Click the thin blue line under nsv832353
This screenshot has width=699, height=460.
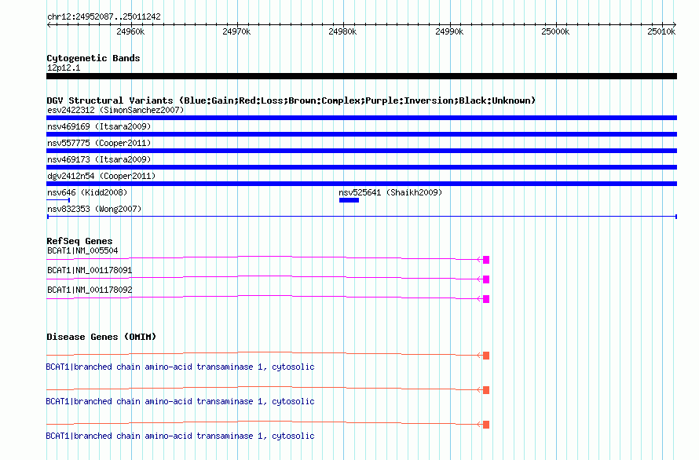coord(361,217)
